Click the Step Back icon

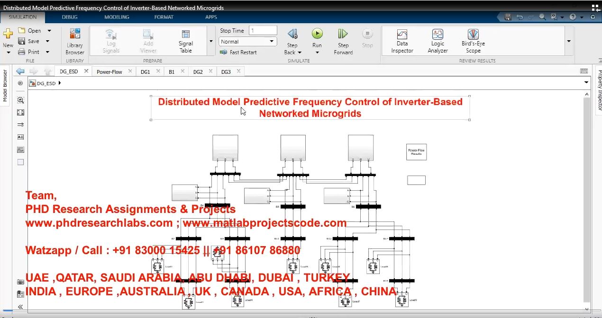[292, 34]
